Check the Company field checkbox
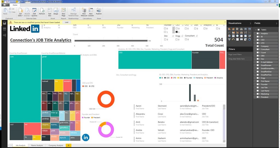This screenshot has width=280, height=148. click(258, 46)
